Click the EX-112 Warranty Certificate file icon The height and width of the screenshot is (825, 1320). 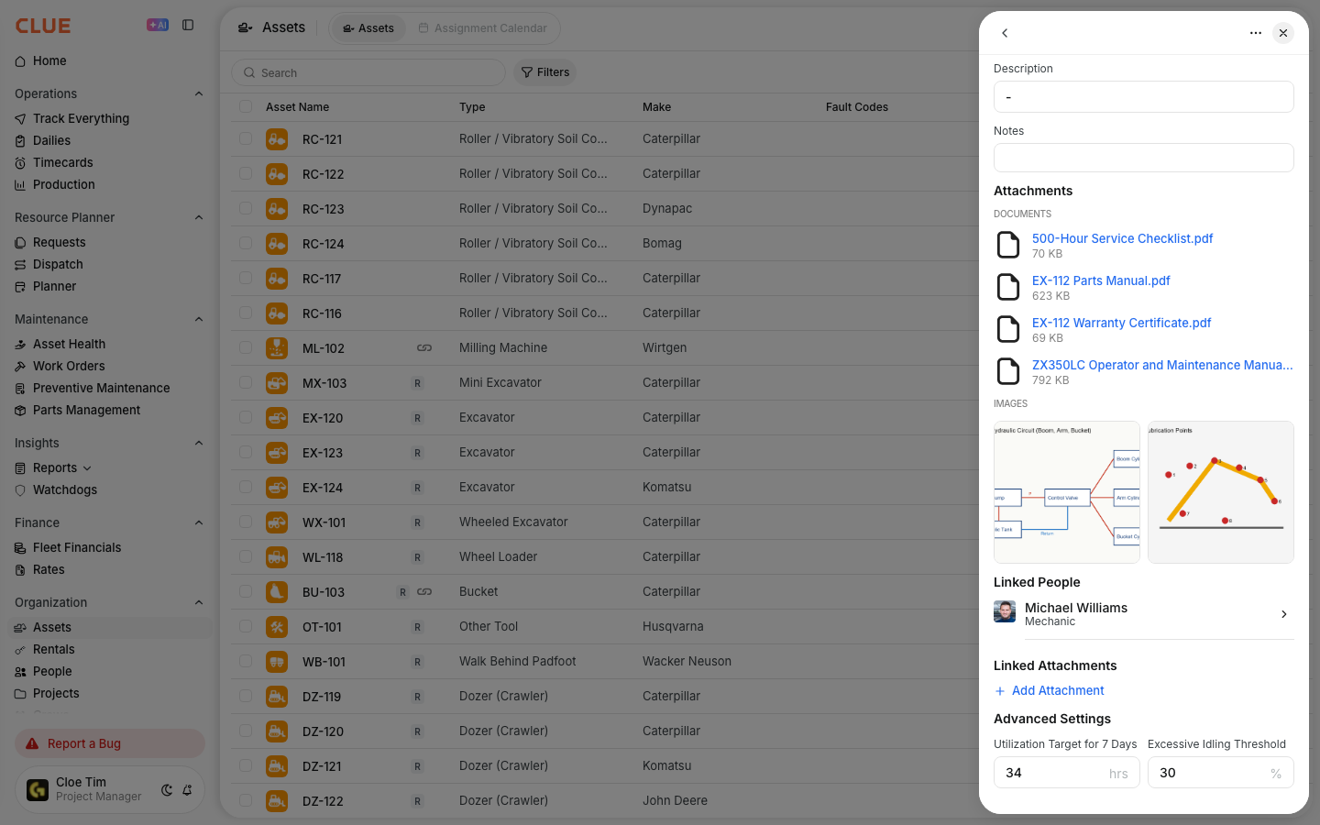click(x=1008, y=329)
